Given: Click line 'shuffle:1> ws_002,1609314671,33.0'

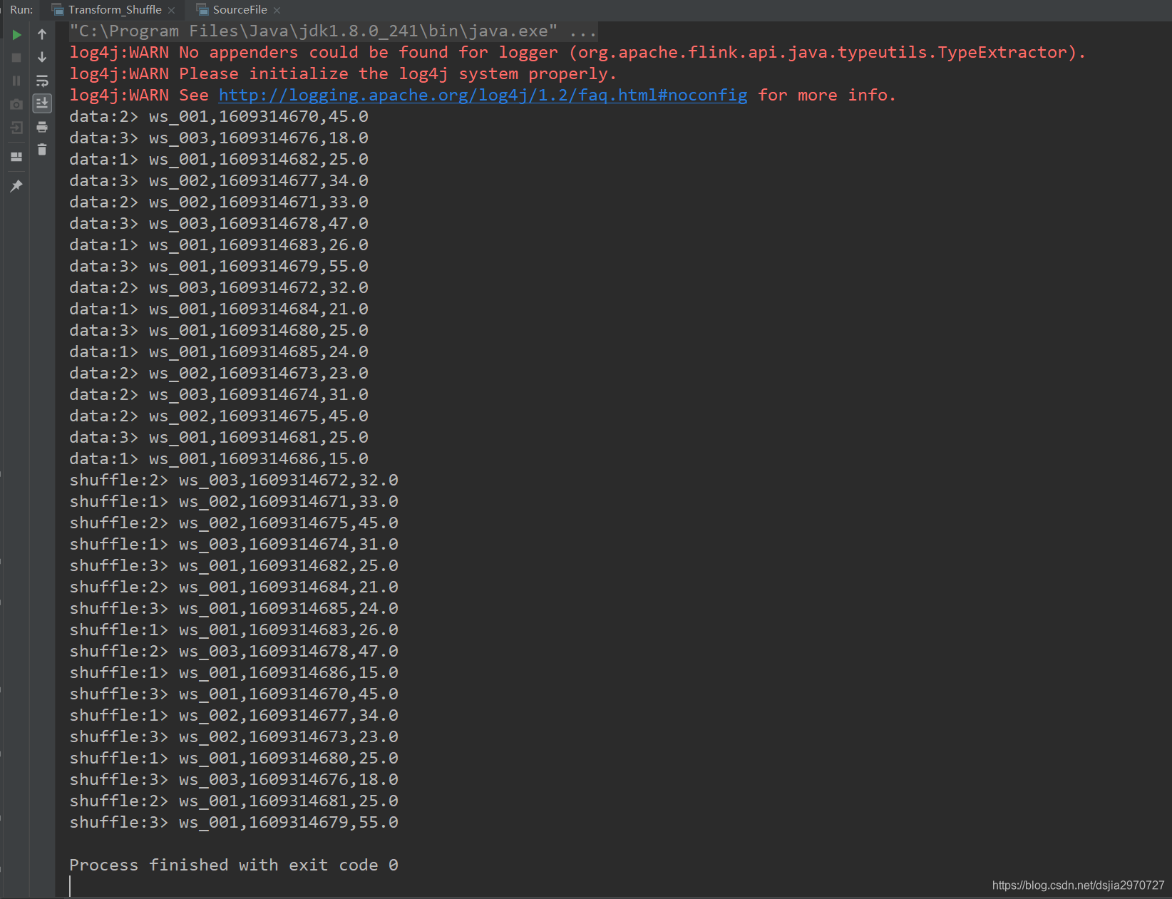Looking at the screenshot, I should pyautogui.click(x=234, y=501).
